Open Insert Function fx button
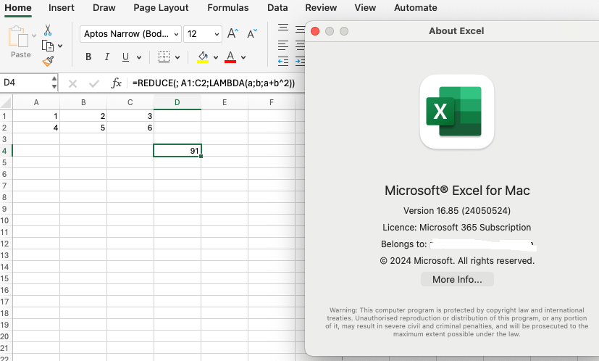Image resolution: width=599 pixels, height=361 pixels. pos(116,83)
